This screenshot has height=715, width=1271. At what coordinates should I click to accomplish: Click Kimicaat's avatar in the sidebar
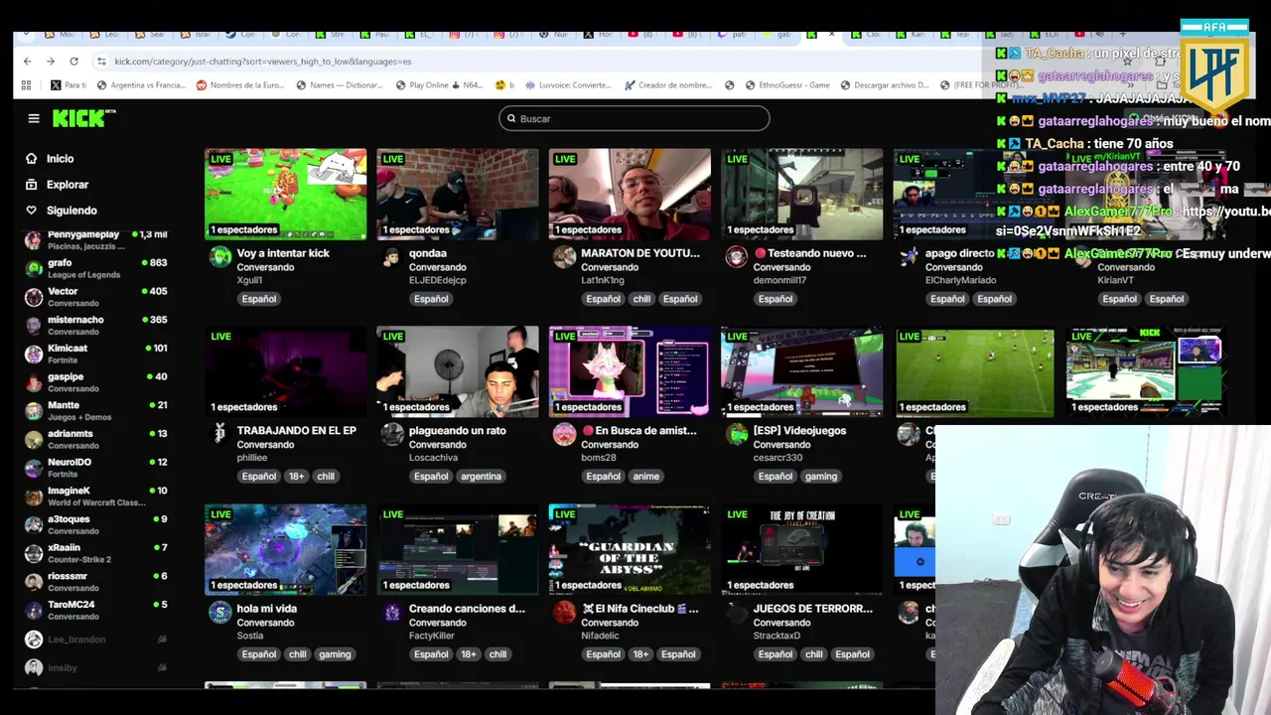tap(34, 354)
